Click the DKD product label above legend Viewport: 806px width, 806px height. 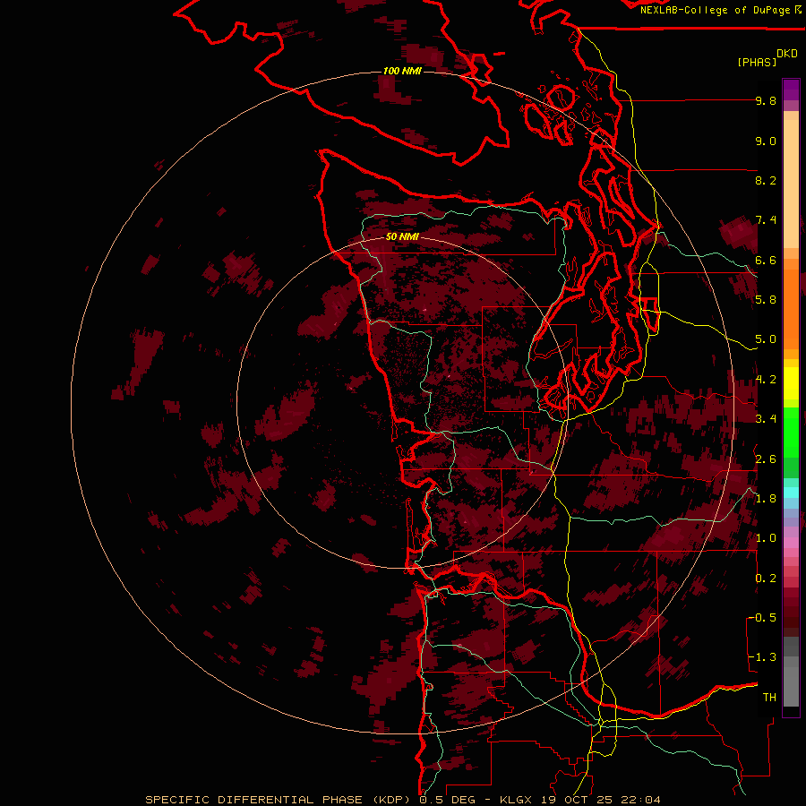coord(787,54)
